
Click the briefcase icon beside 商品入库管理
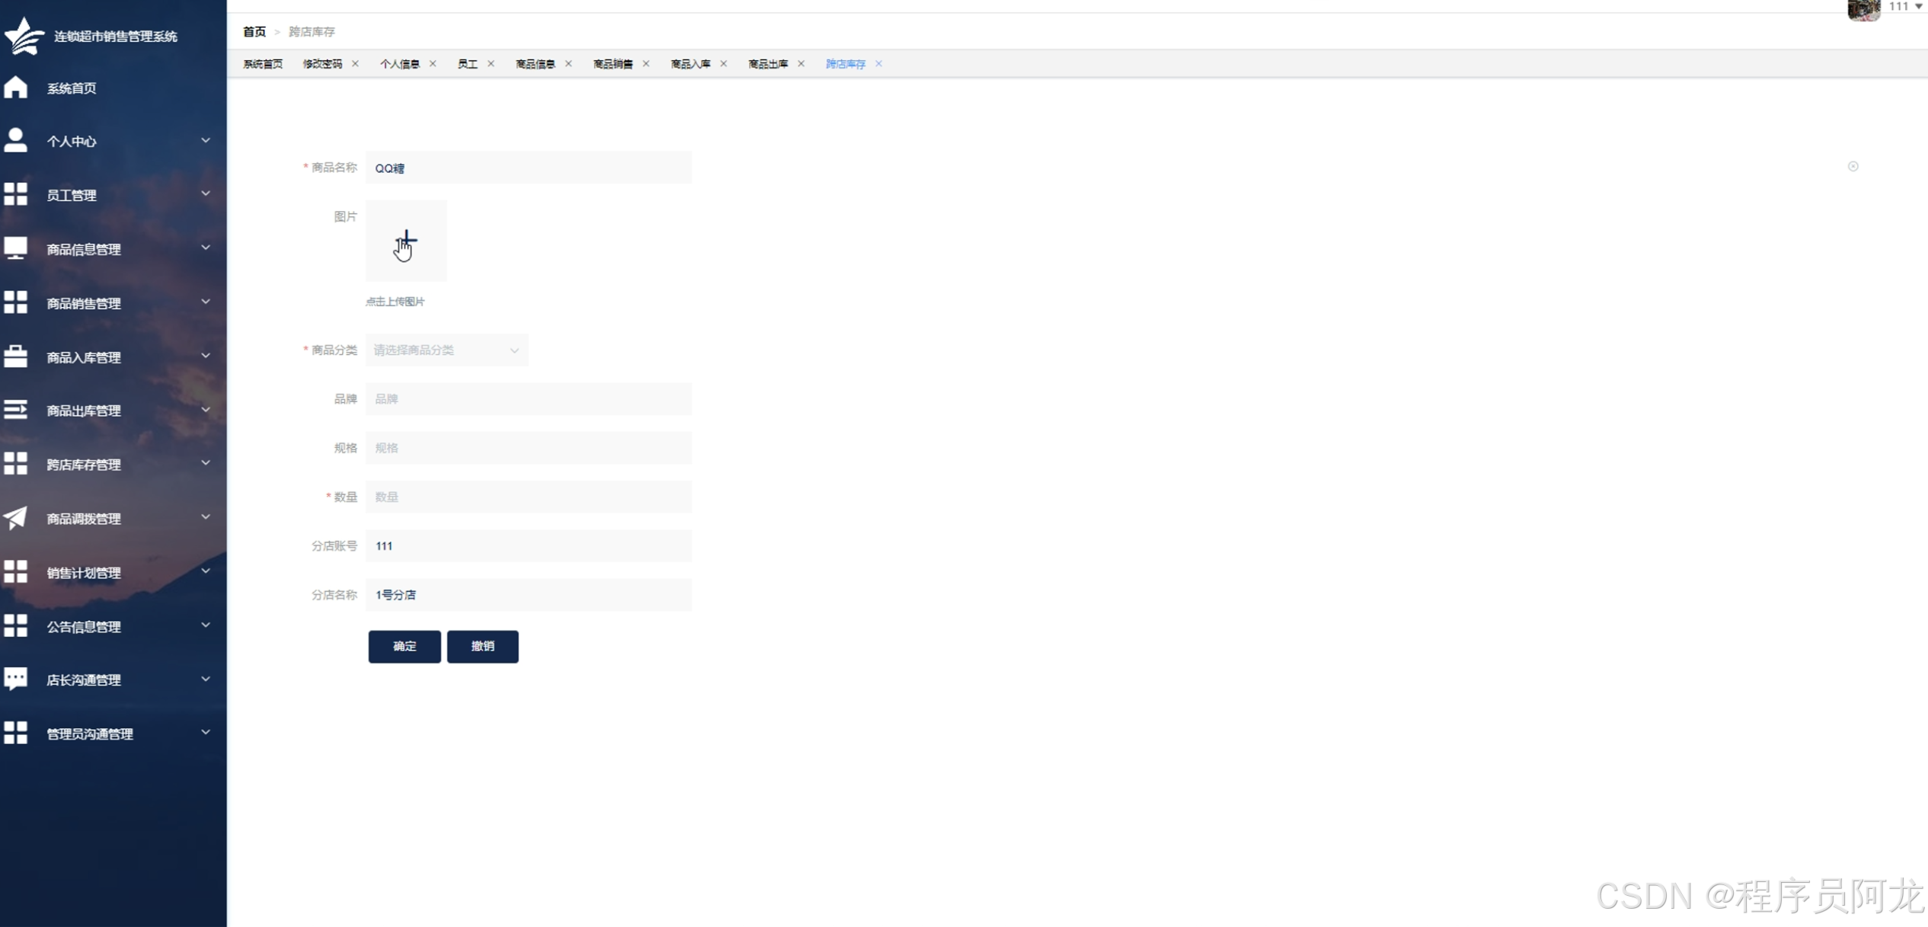[15, 356]
